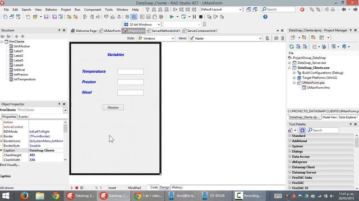Open Windows Start button
This screenshot has width=359, height=201.
6,196
